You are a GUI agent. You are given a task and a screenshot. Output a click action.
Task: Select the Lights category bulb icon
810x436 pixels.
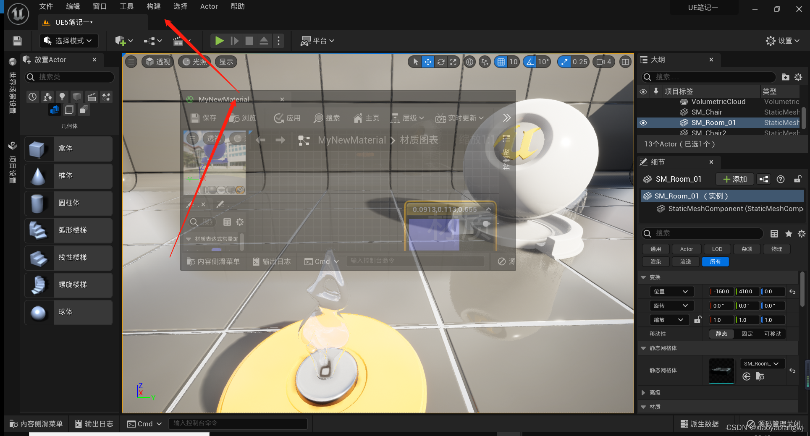[62, 97]
